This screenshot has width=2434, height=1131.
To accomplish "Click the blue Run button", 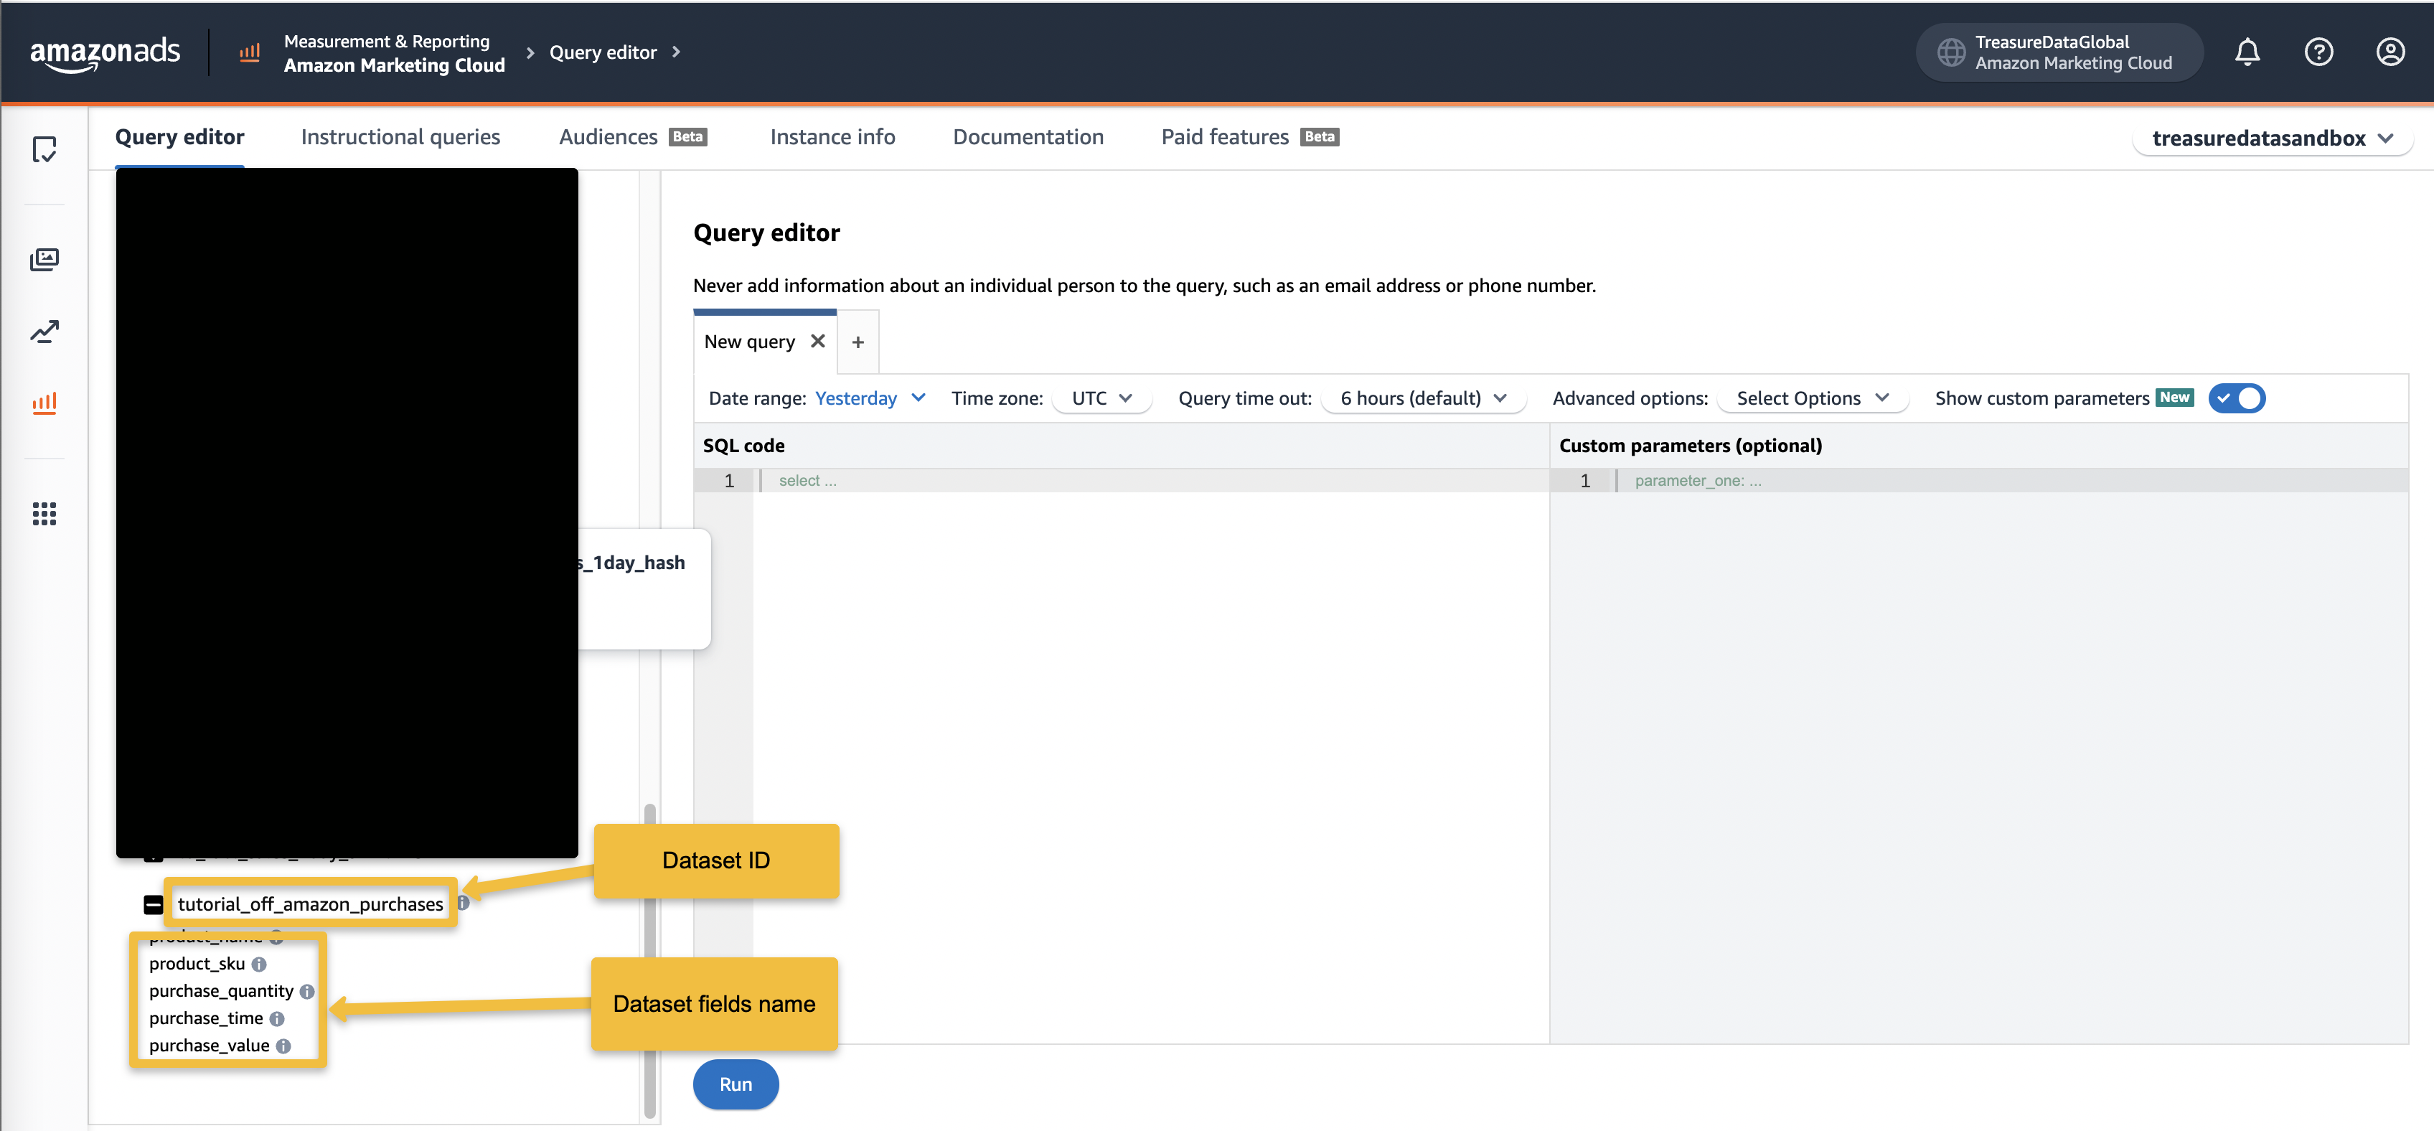I will pyautogui.click(x=735, y=1084).
